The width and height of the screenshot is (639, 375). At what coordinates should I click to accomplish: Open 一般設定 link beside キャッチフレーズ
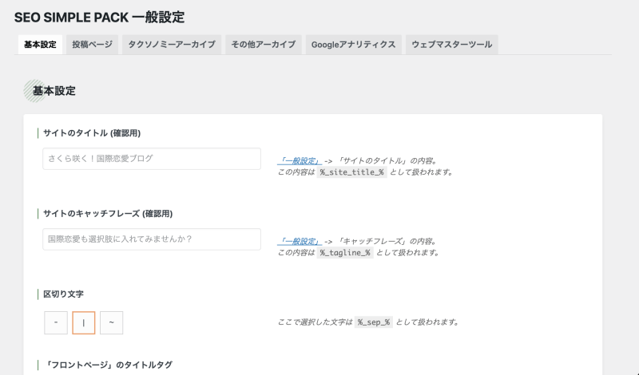point(300,242)
